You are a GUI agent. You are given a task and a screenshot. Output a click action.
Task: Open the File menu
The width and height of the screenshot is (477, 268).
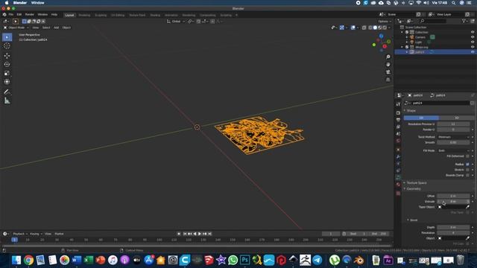tap(10, 15)
